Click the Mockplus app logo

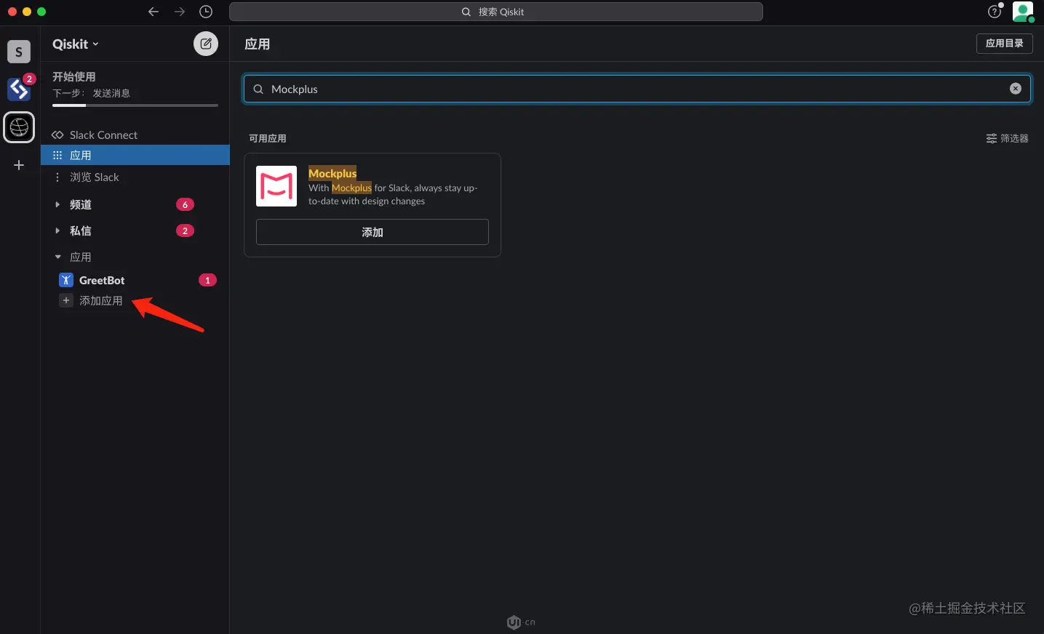(x=276, y=186)
